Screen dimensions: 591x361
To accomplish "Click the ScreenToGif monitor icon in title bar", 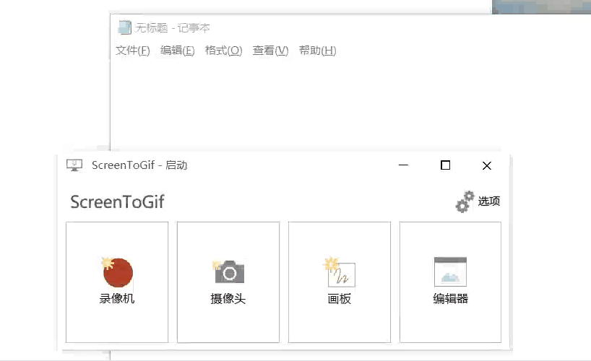I will [x=74, y=165].
